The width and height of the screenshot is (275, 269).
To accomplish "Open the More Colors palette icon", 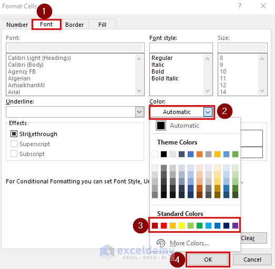I will (161, 243).
